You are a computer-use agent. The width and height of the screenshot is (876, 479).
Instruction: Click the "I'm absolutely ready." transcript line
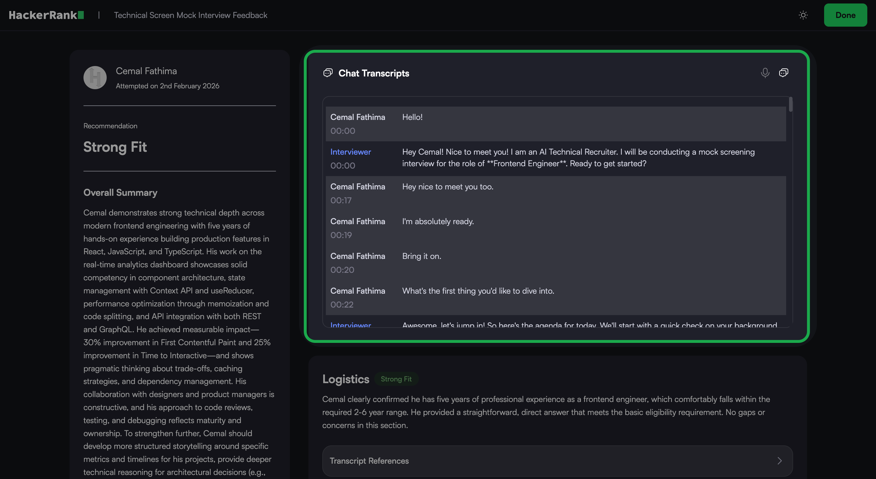point(438,222)
